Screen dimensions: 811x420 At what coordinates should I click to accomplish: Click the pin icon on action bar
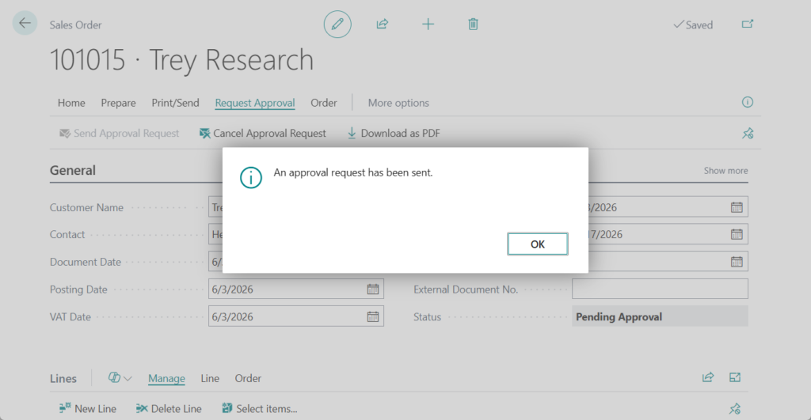pyautogui.click(x=747, y=134)
